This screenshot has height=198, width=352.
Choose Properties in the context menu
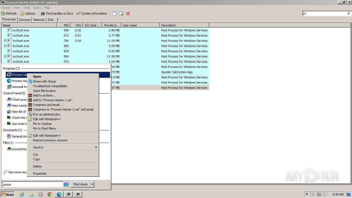[63, 174]
